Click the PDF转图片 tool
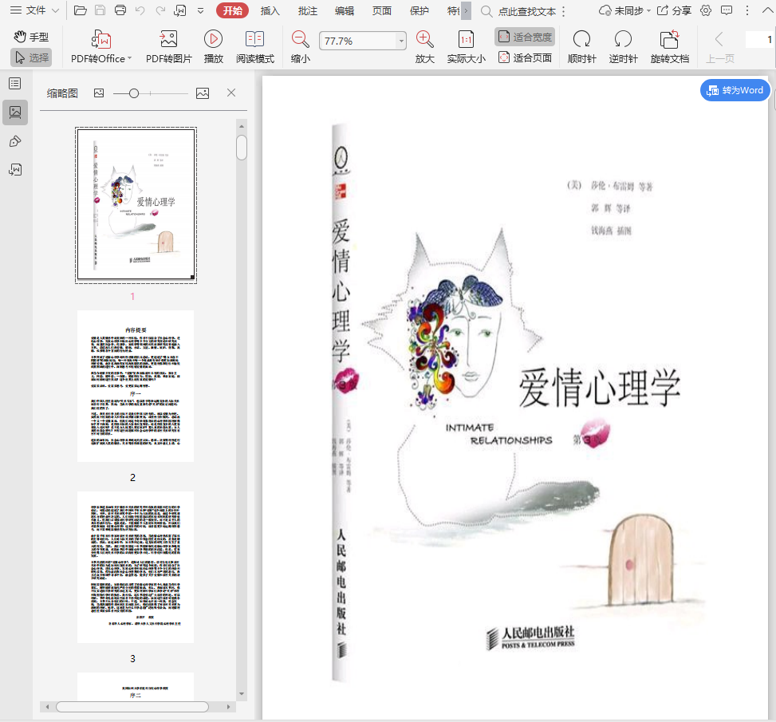The width and height of the screenshot is (776, 722). tap(169, 46)
